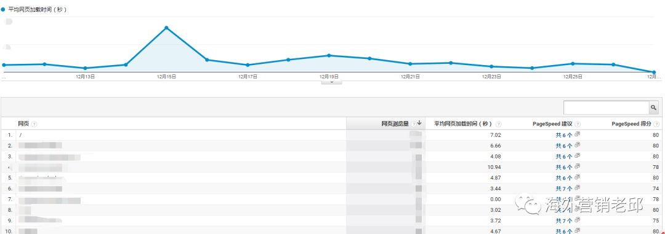The width and height of the screenshot is (665, 234).
Task: Sort by PageSpeed 得分 column header
Action: click(x=632, y=124)
